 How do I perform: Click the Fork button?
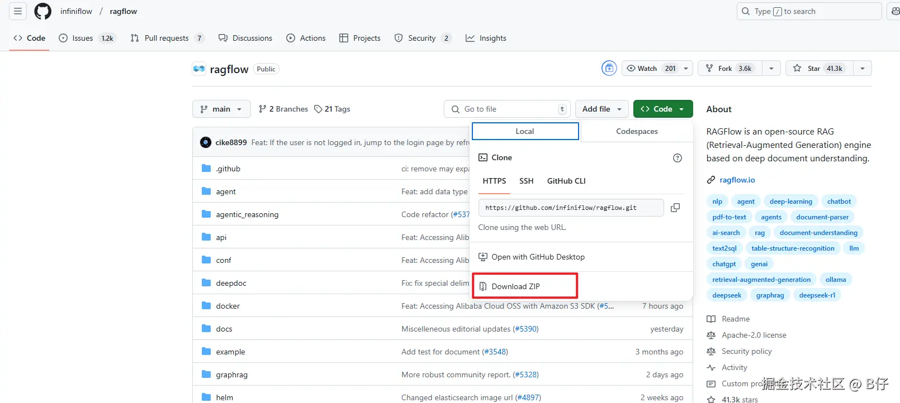click(x=730, y=68)
